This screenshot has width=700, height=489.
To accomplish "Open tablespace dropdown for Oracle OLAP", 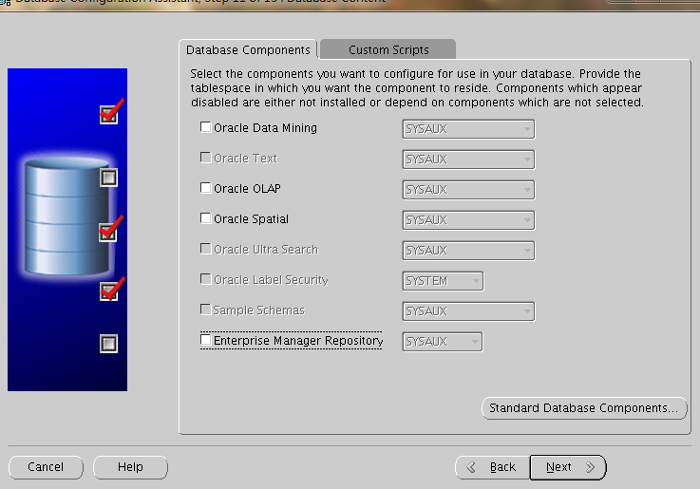I will [x=468, y=190].
